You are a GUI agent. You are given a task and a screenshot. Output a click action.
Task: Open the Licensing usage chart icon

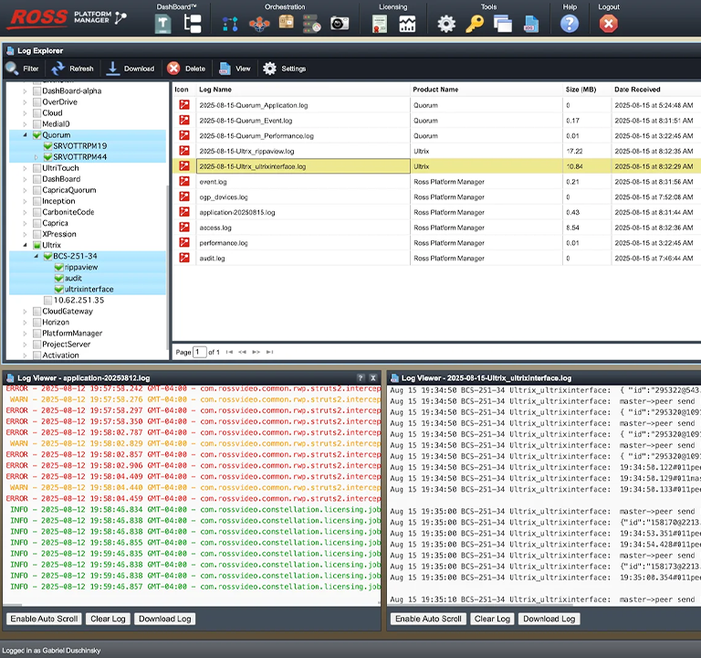point(407,24)
